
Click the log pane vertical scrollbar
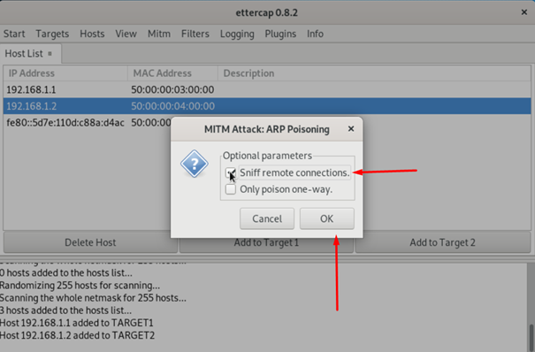[x=531, y=336]
